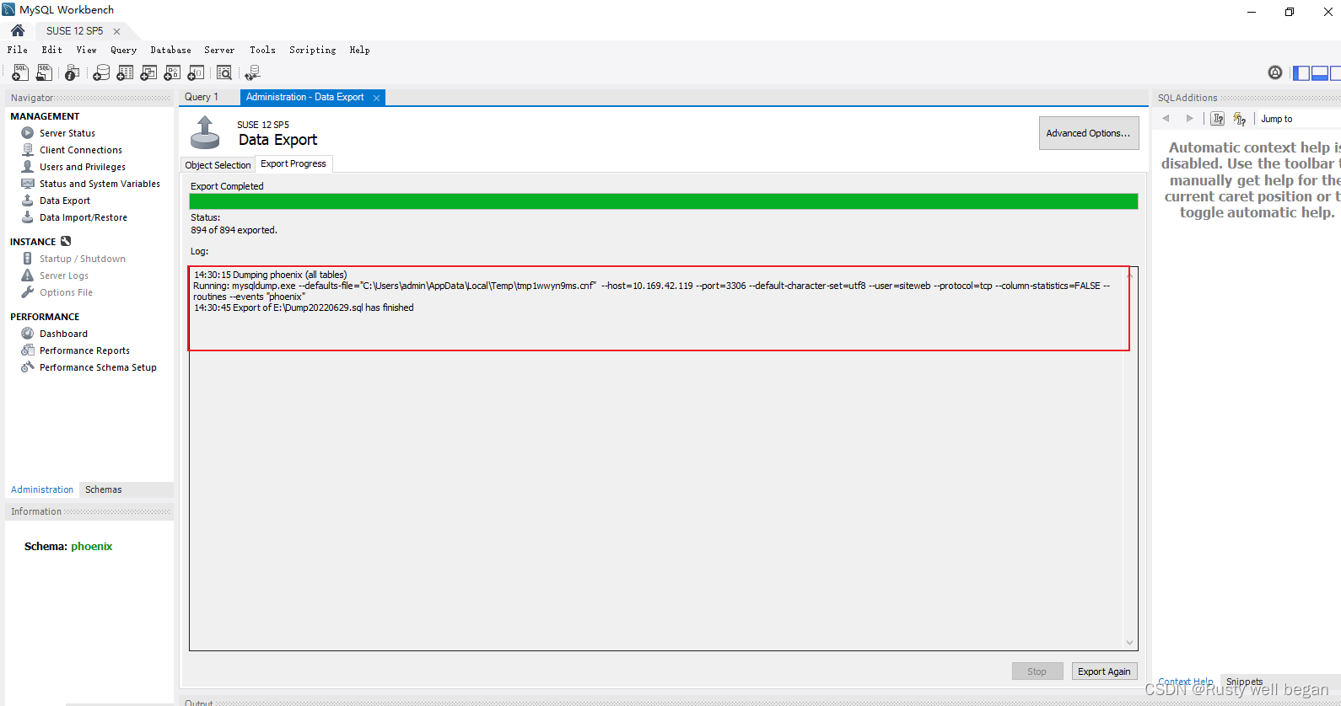
Task: Switch to Export Progress tab
Action: (294, 163)
